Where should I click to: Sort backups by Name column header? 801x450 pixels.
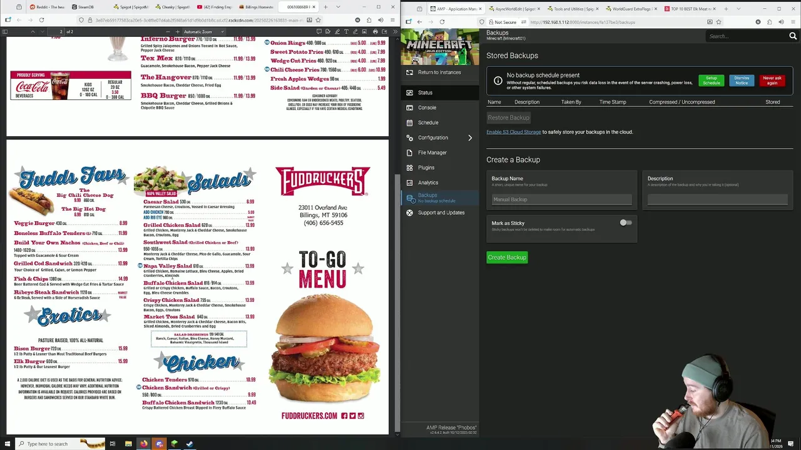coord(494,102)
